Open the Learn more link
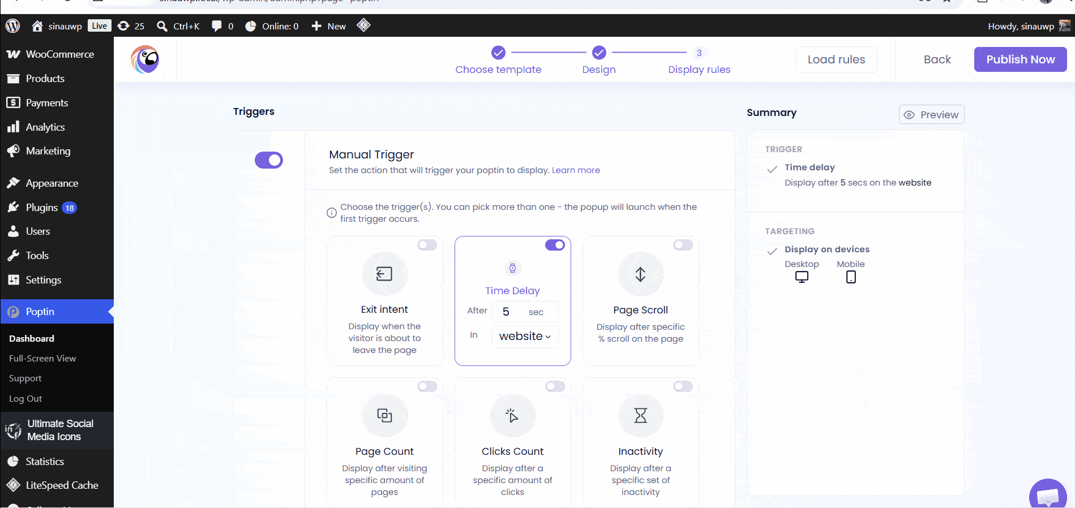Image resolution: width=1075 pixels, height=508 pixels. [576, 170]
